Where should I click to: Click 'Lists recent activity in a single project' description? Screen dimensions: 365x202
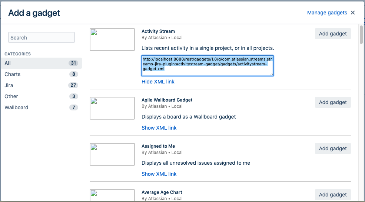click(x=208, y=48)
